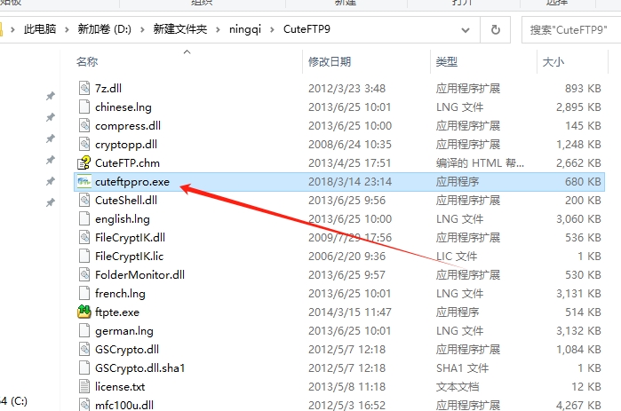Sort files by 名称 column header

87,62
